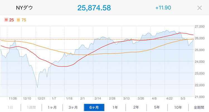Toggle the orange 75-day moving average indicator
Viewport: 209px width, 112px height.
coord(21,20)
